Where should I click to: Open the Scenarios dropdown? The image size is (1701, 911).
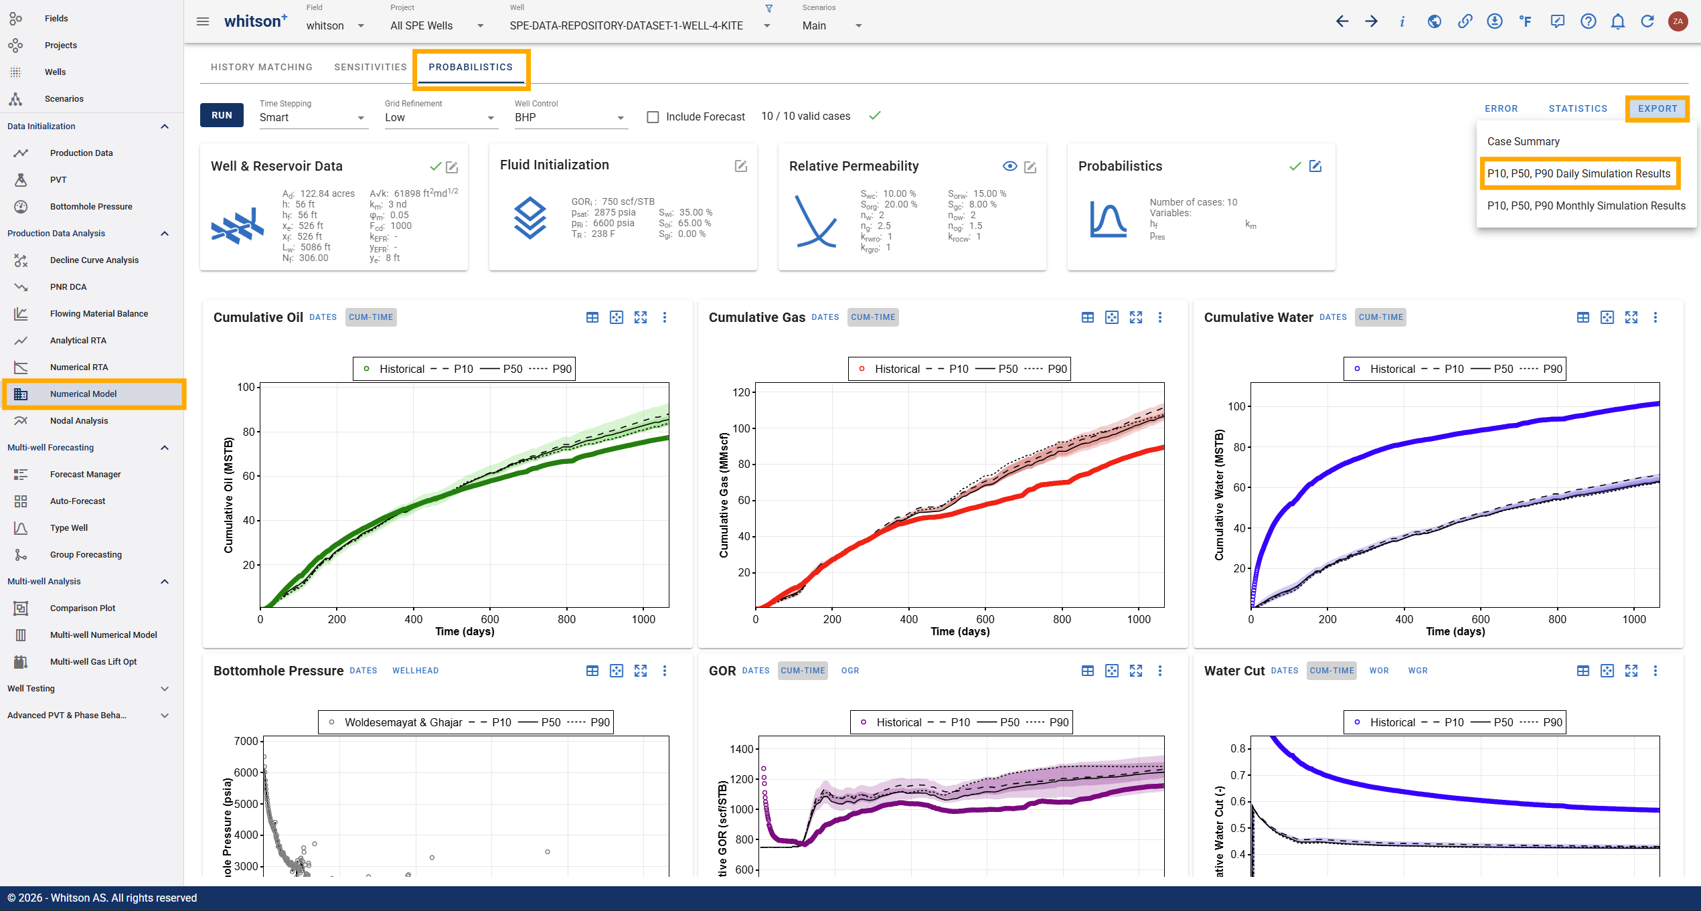point(832,25)
